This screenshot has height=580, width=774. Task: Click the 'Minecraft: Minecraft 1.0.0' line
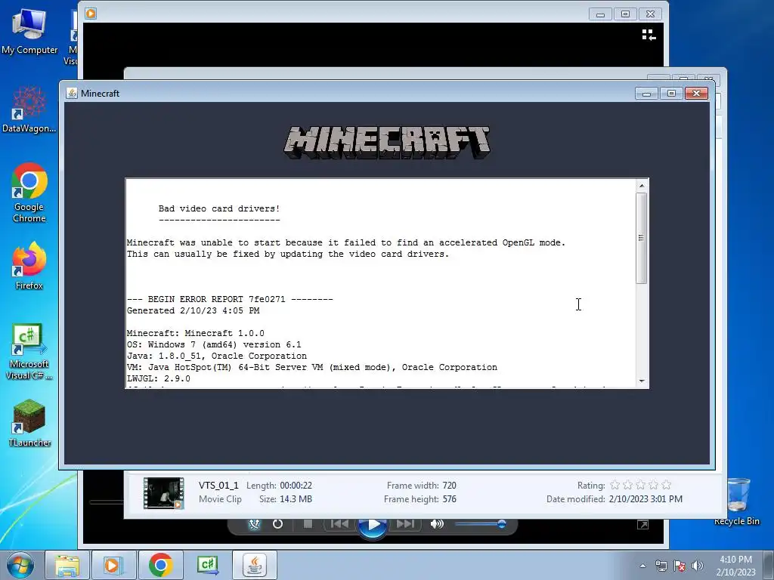tap(196, 333)
